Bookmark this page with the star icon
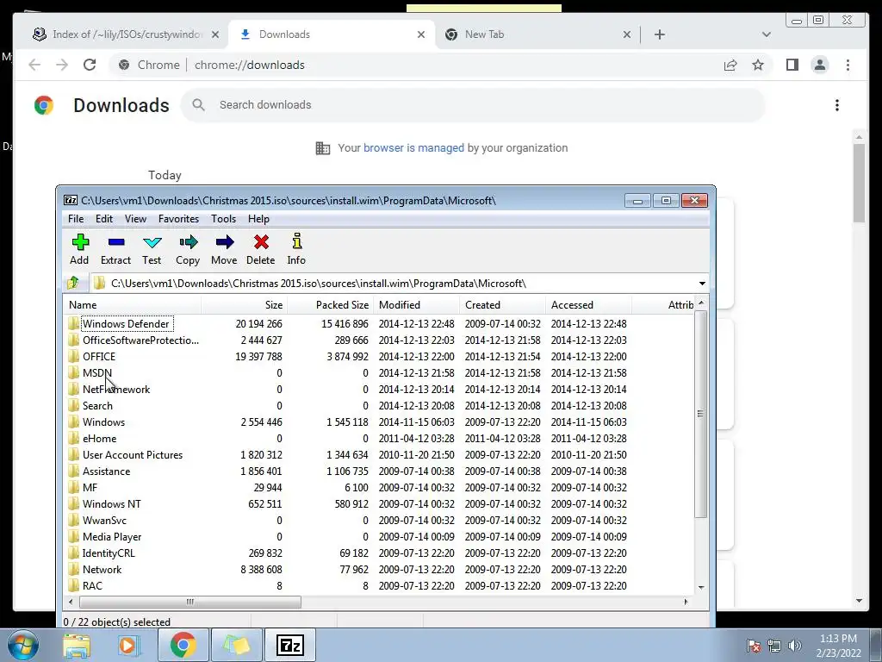 point(758,65)
